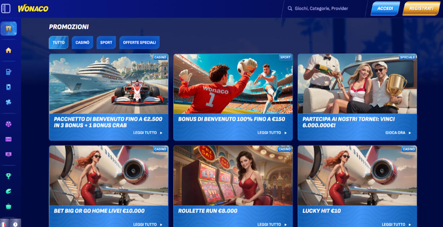Viewport: 443px width, 227px height.
Task: Open the LIVE betting icon
Action: (8, 139)
